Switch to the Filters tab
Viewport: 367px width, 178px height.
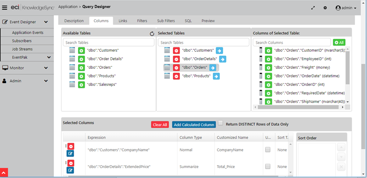pyautogui.click(x=142, y=21)
